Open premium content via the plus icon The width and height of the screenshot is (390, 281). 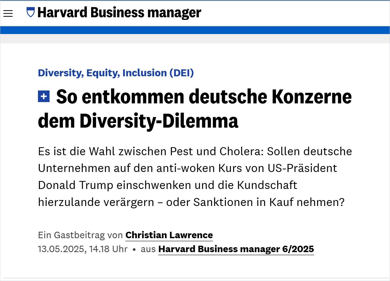click(44, 97)
